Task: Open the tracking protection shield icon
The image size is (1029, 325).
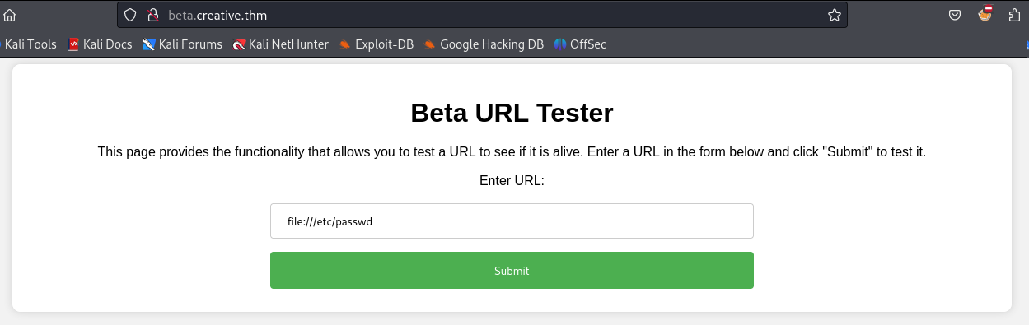Action: click(x=131, y=15)
